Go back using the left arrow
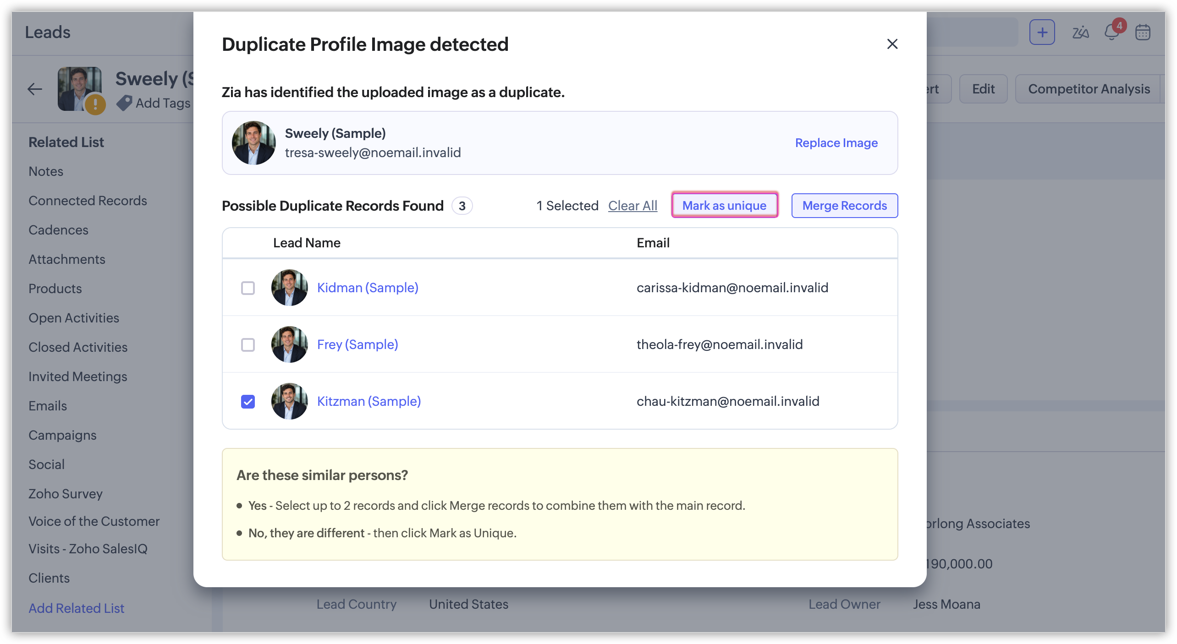 click(35, 89)
